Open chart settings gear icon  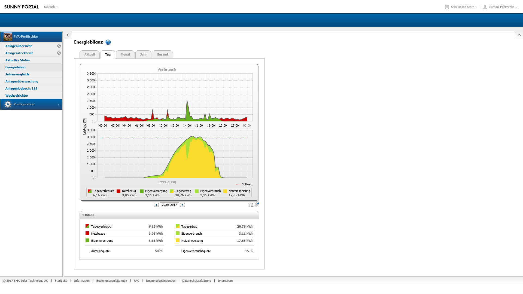coord(257,204)
